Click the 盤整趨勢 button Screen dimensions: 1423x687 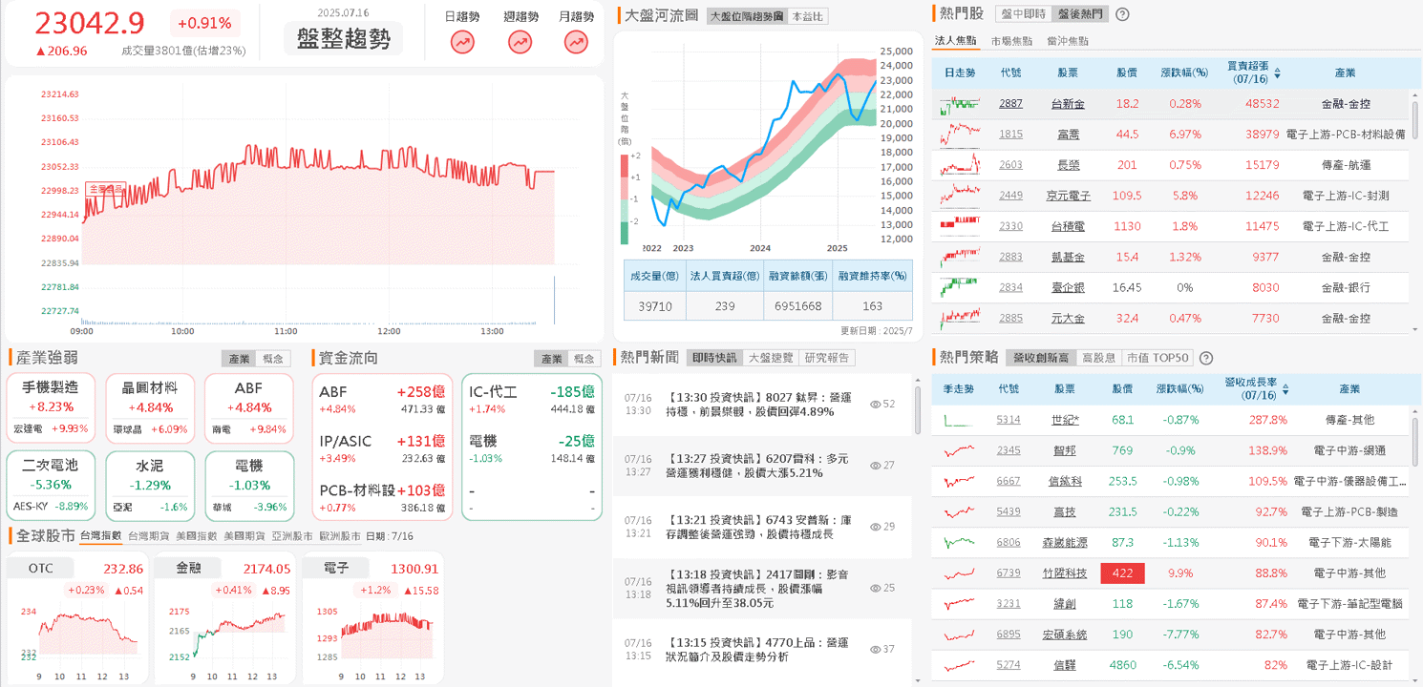pyautogui.click(x=344, y=39)
